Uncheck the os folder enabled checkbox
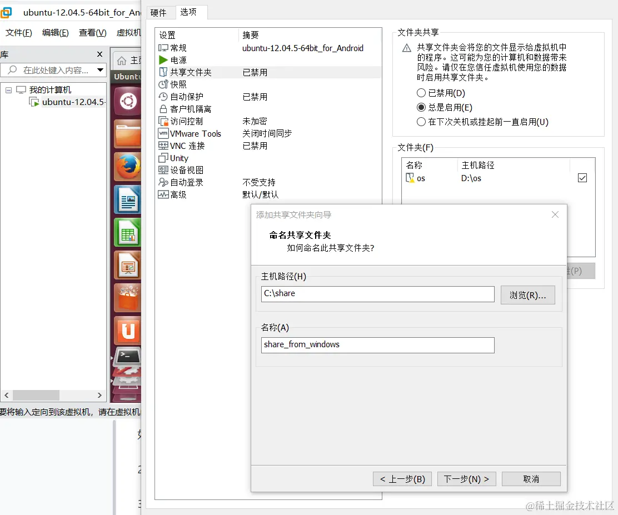 582,178
